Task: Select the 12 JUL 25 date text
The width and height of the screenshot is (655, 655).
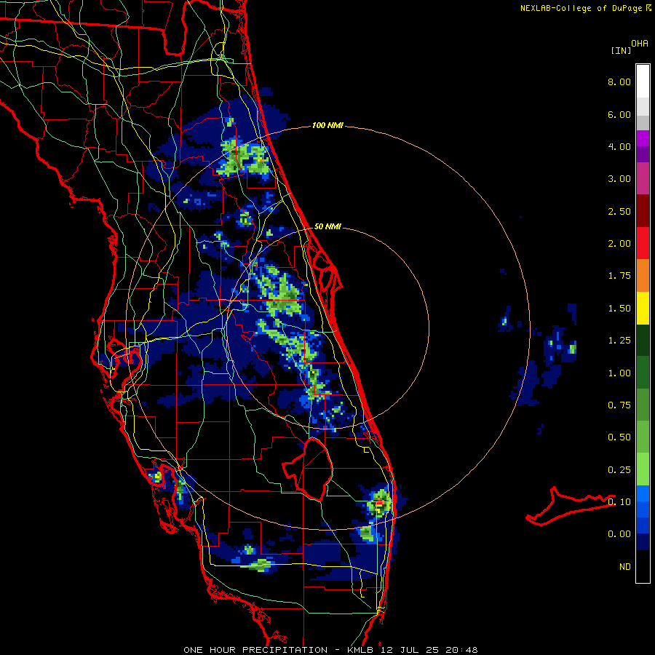Action: pos(410,650)
